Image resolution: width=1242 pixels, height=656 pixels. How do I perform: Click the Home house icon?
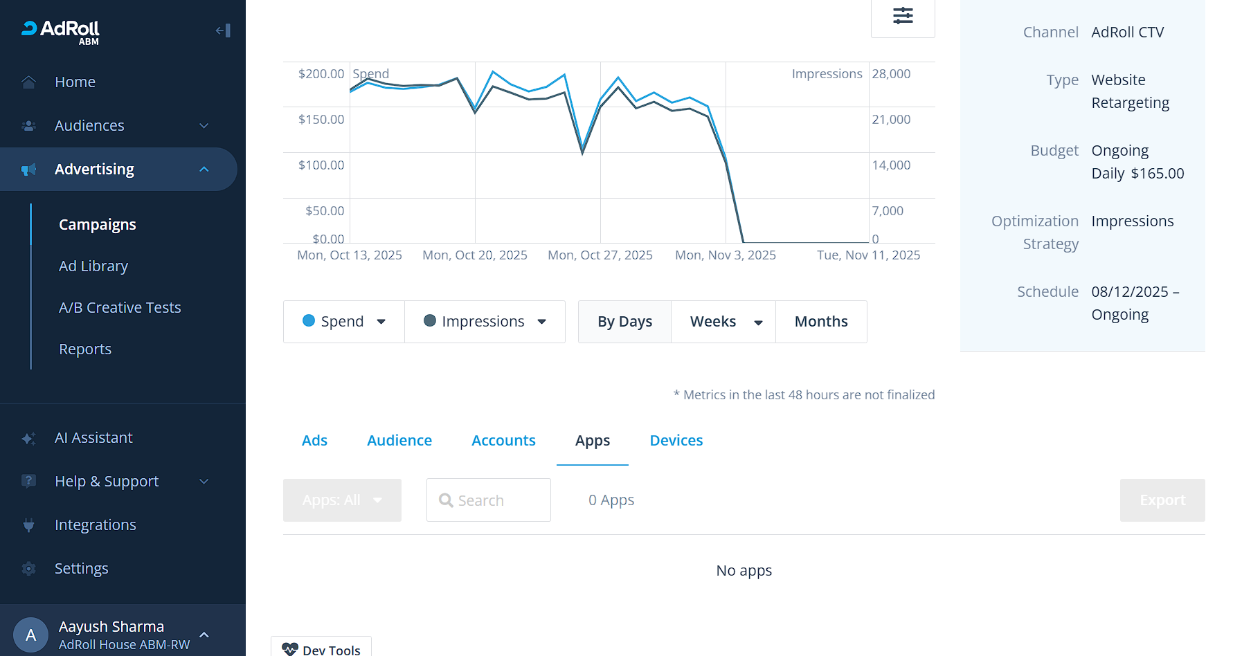click(x=28, y=82)
